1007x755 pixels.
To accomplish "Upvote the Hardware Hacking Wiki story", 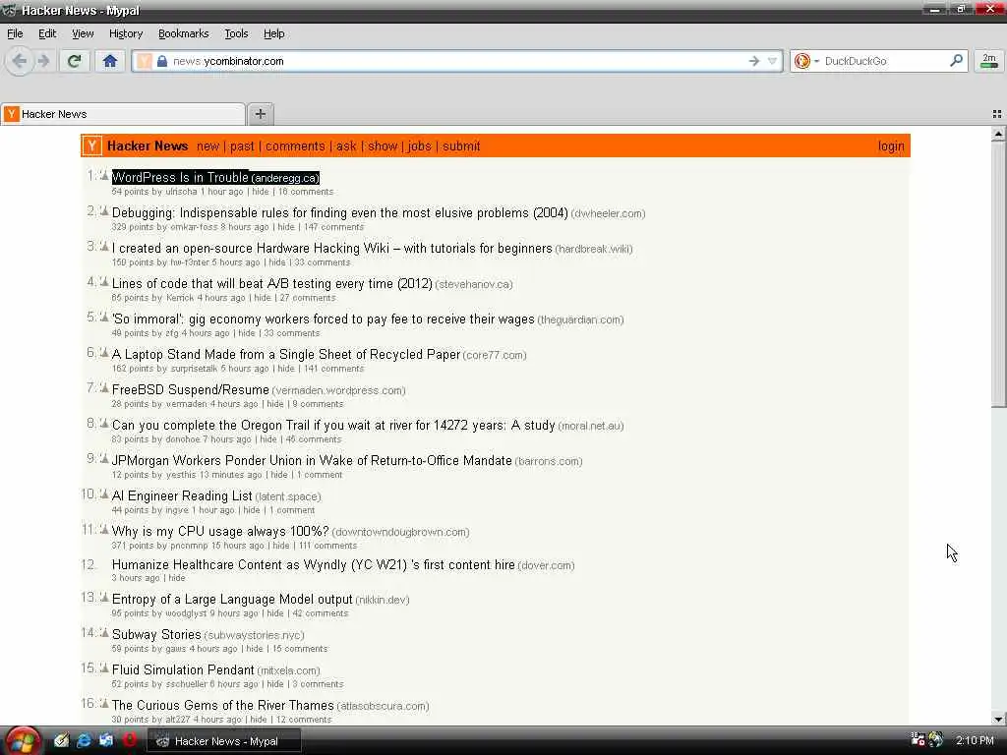I will [104, 246].
